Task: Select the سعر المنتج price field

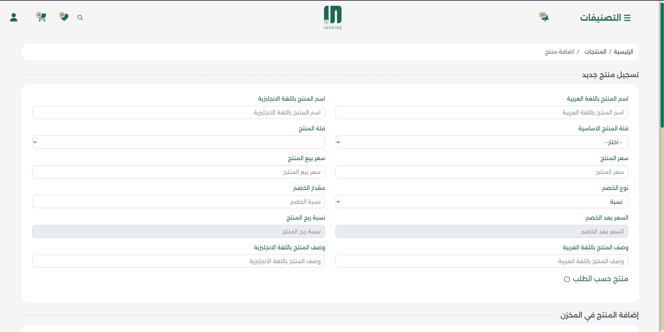Action: coord(482,172)
